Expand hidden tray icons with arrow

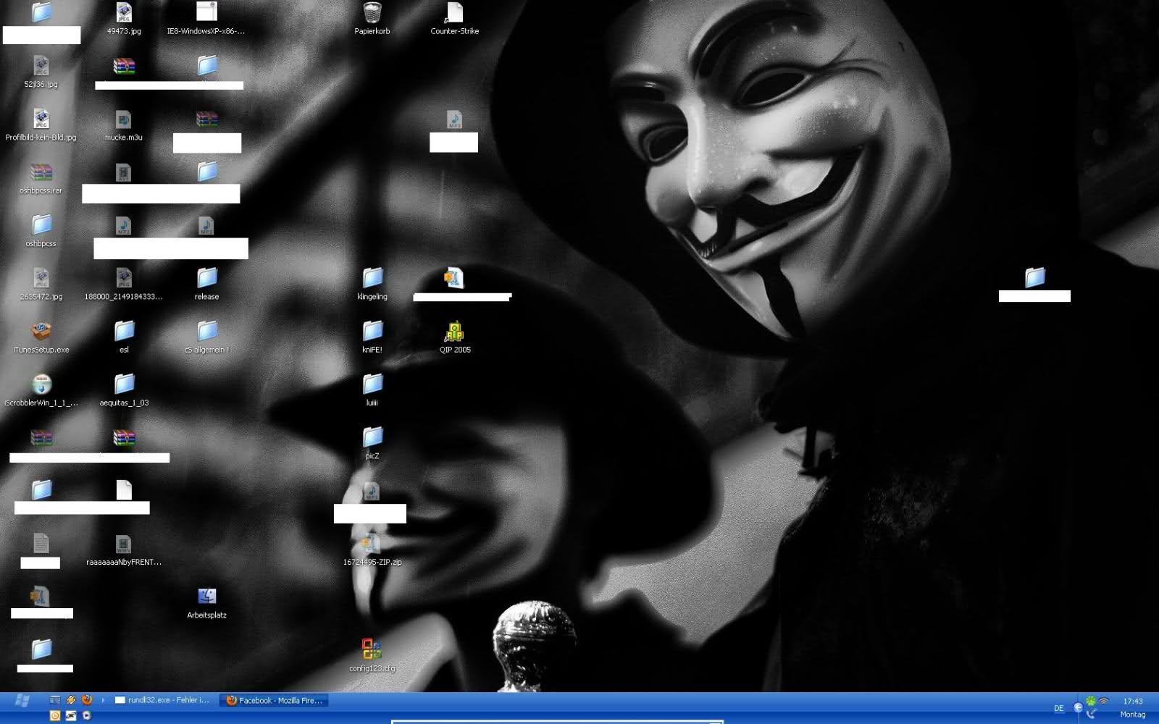1078,707
